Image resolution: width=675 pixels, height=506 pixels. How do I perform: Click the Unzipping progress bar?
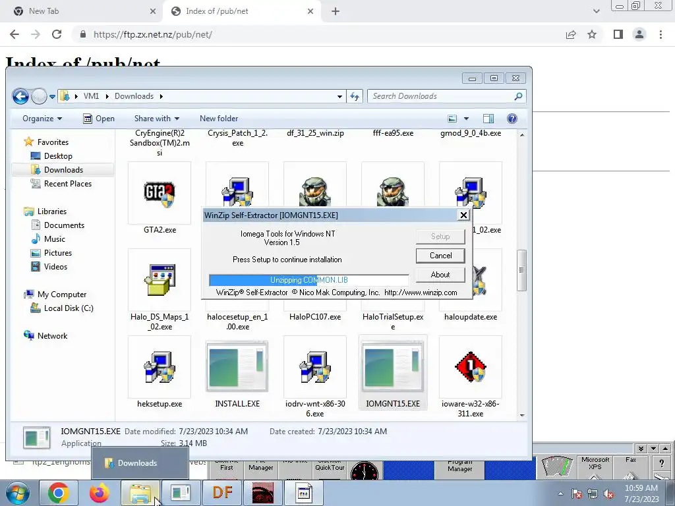pos(308,280)
